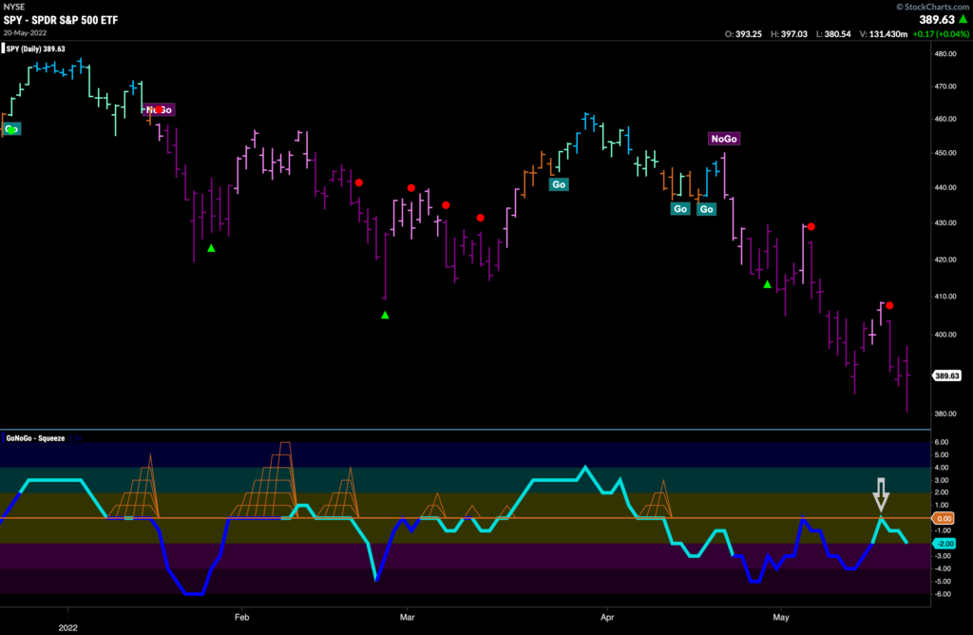This screenshot has height=635, width=973.
Task: Click the open value O: 393.25
Action: coord(743,34)
